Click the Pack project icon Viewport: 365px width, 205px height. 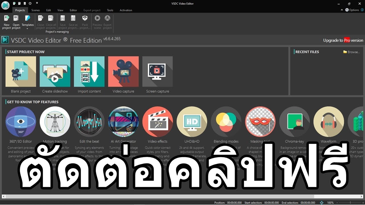[85, 19]
